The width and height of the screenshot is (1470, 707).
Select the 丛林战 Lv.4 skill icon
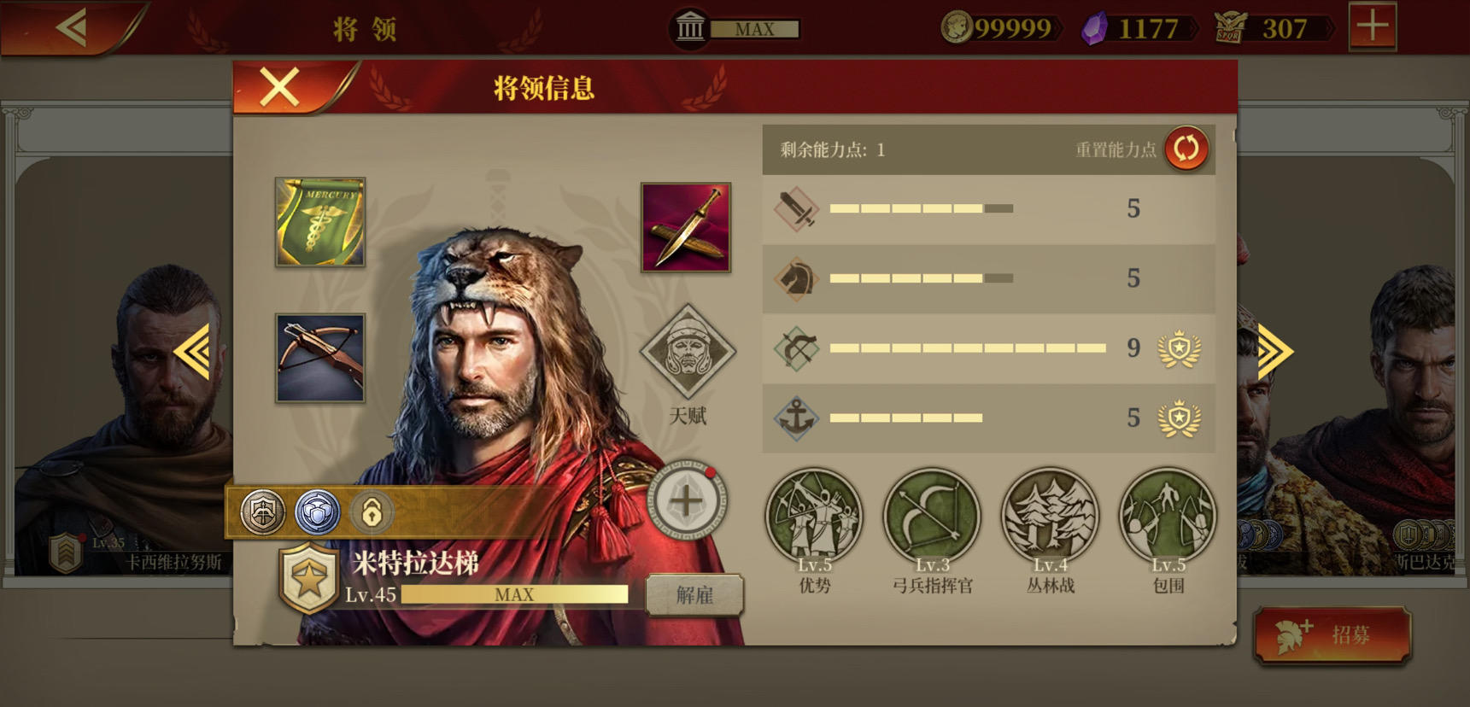click(1050, 517)
